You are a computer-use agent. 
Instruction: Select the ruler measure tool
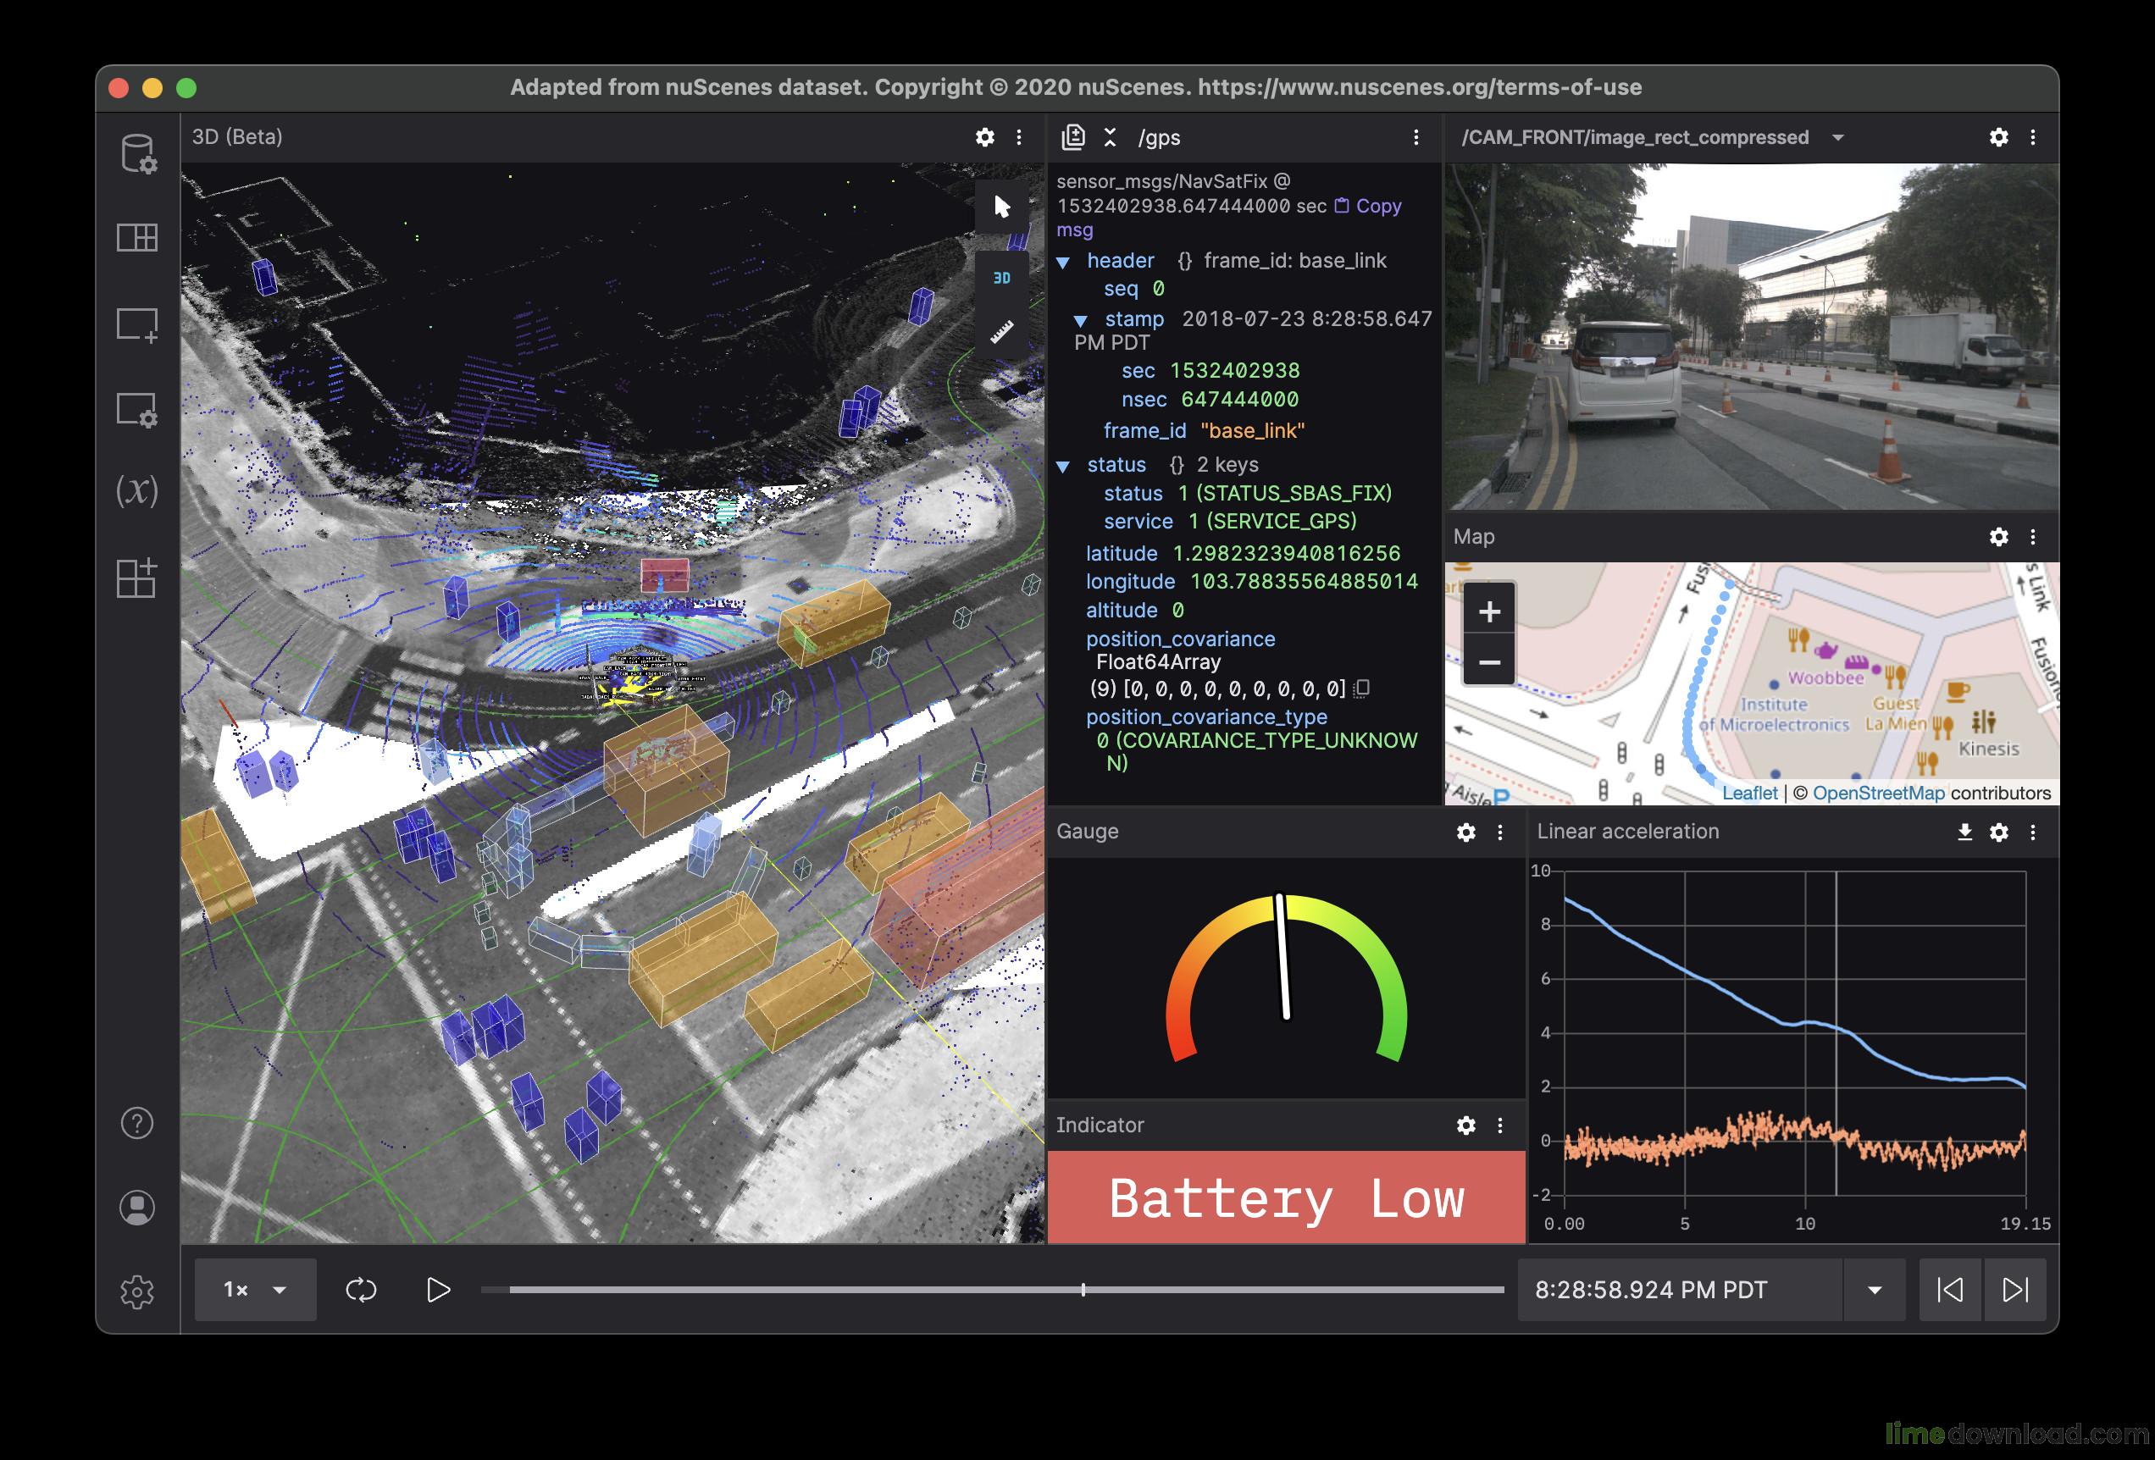[1001, 332]
